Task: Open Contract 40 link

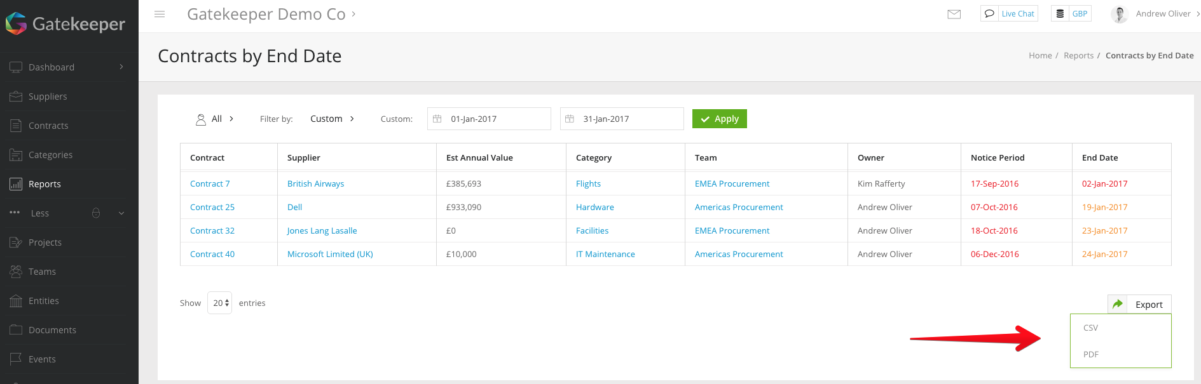Action: click(x=212, y=254)
